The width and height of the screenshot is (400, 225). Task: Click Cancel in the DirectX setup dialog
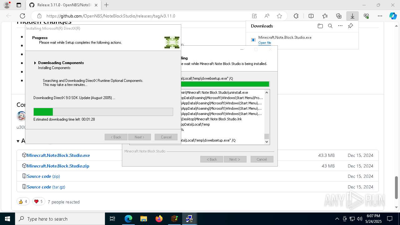pos(166,137)
